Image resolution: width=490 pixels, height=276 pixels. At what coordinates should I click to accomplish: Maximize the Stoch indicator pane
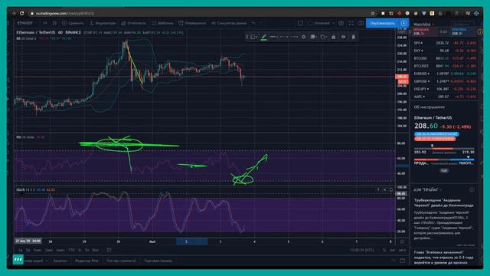(x=391, y=189)
